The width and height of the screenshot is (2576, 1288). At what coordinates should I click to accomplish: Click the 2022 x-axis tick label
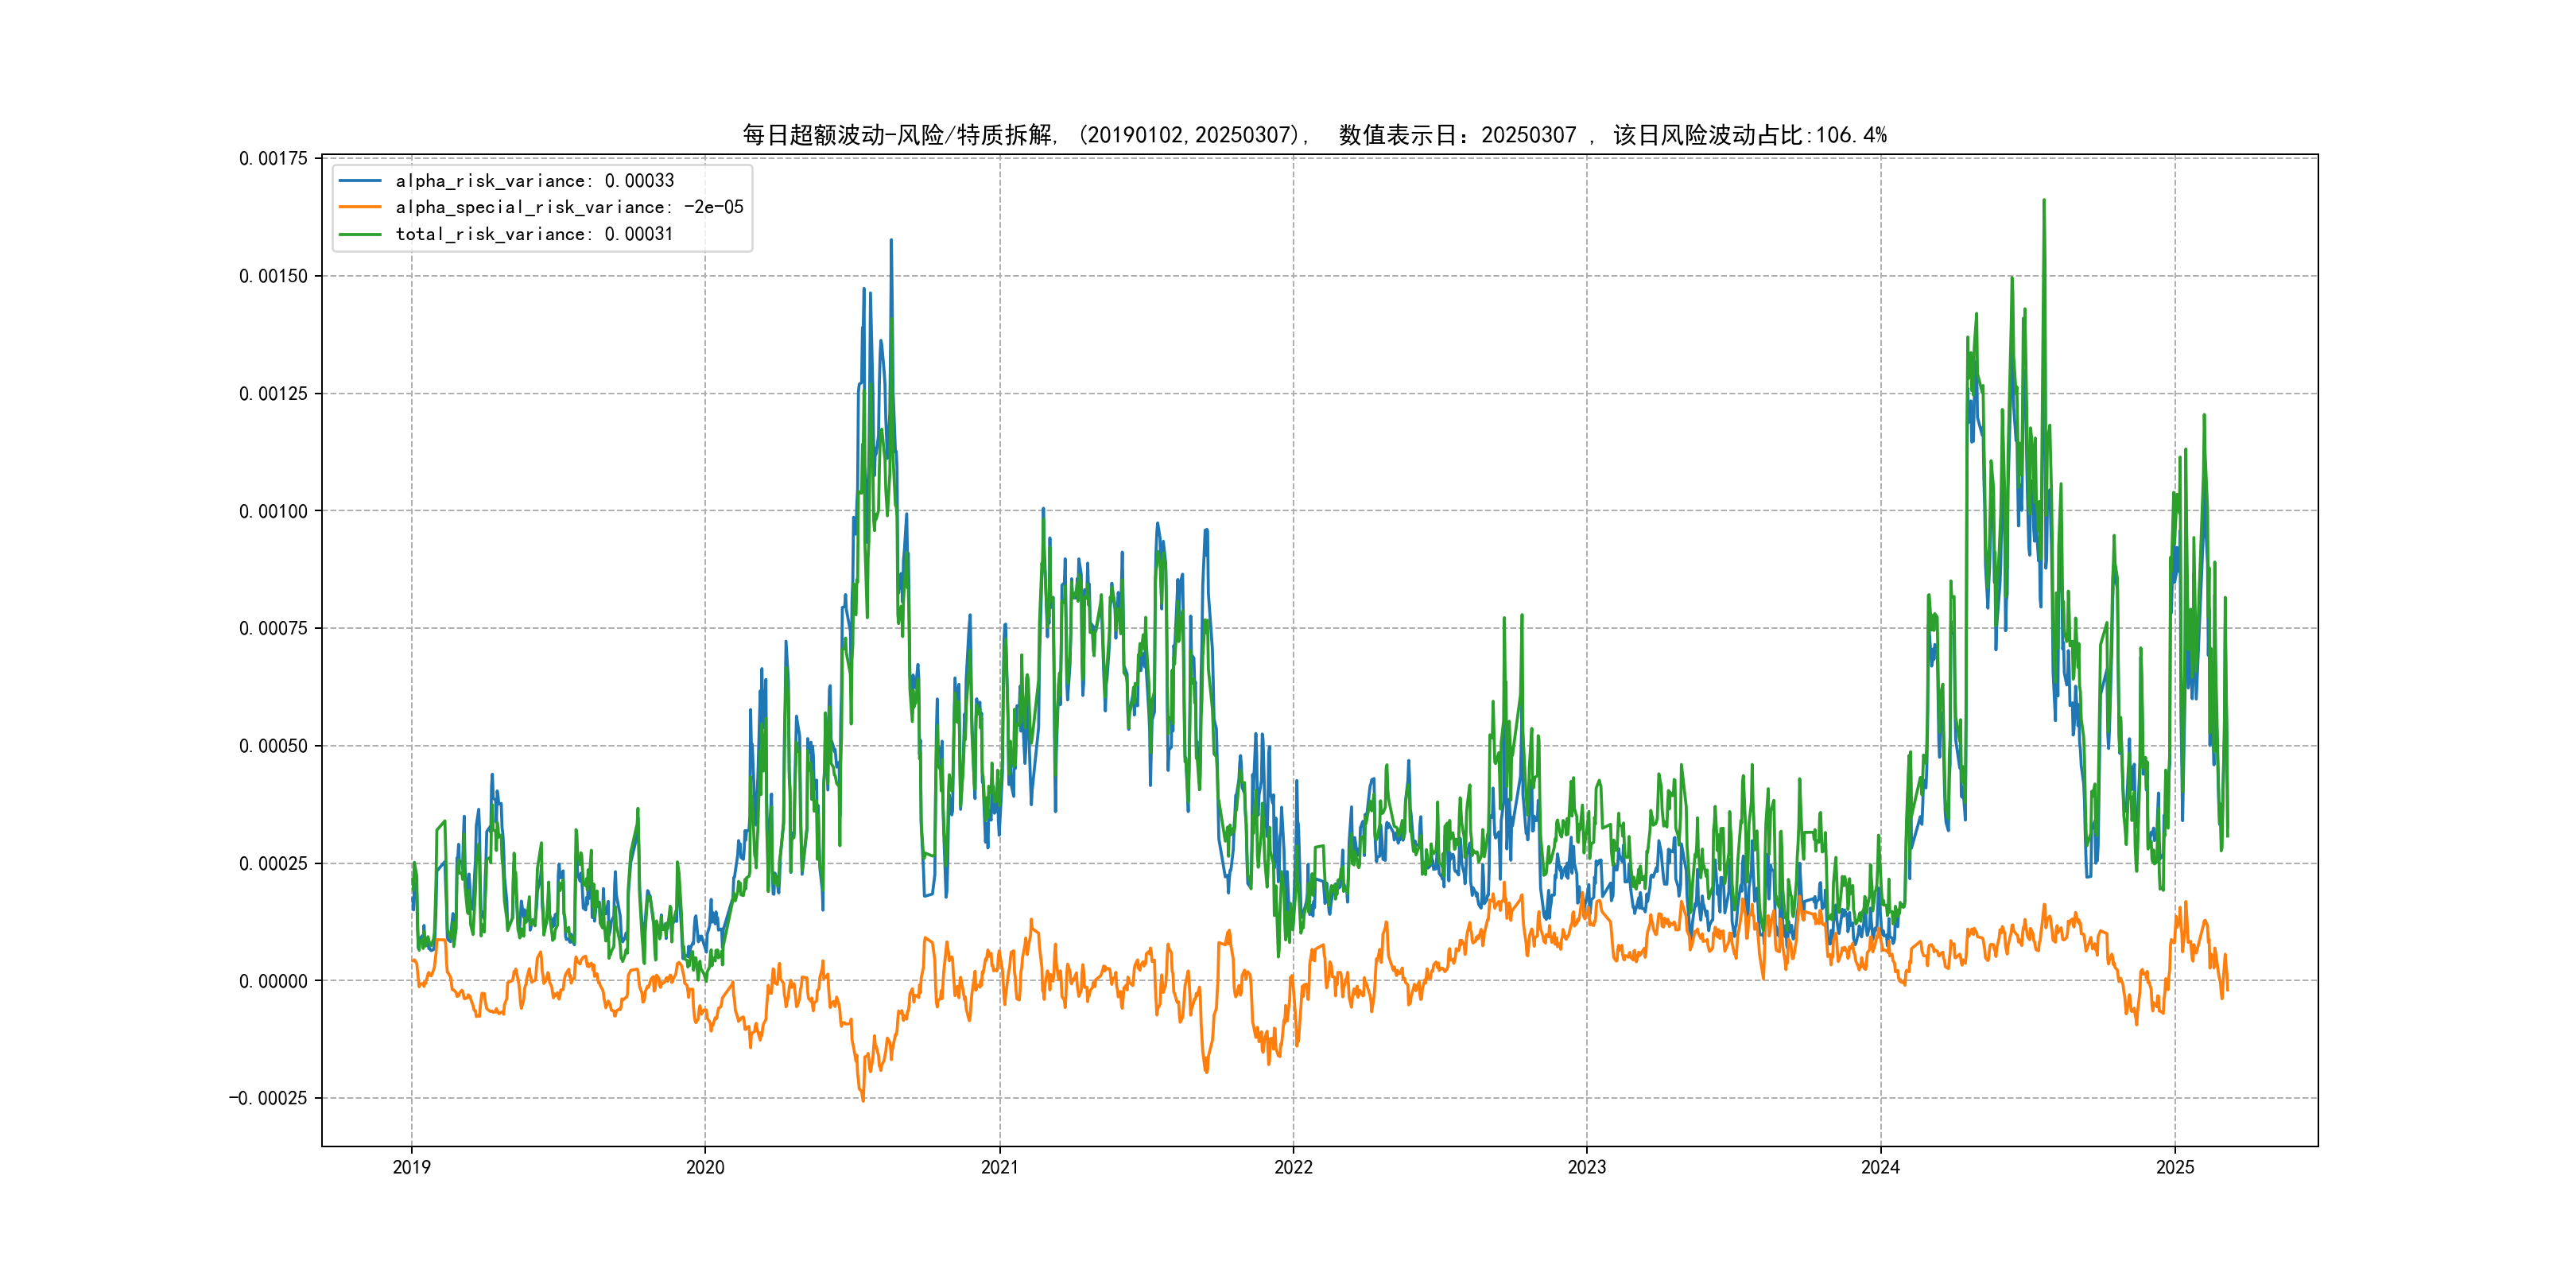coord(1293,1167)
